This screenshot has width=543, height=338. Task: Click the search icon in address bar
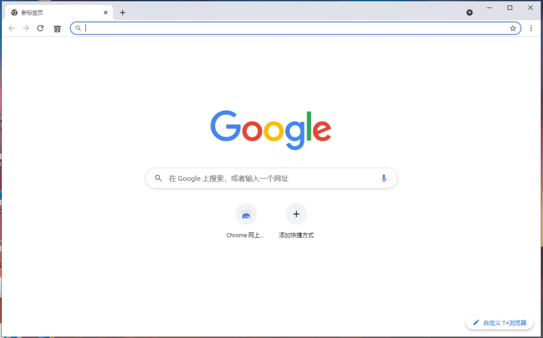point(78,28)
